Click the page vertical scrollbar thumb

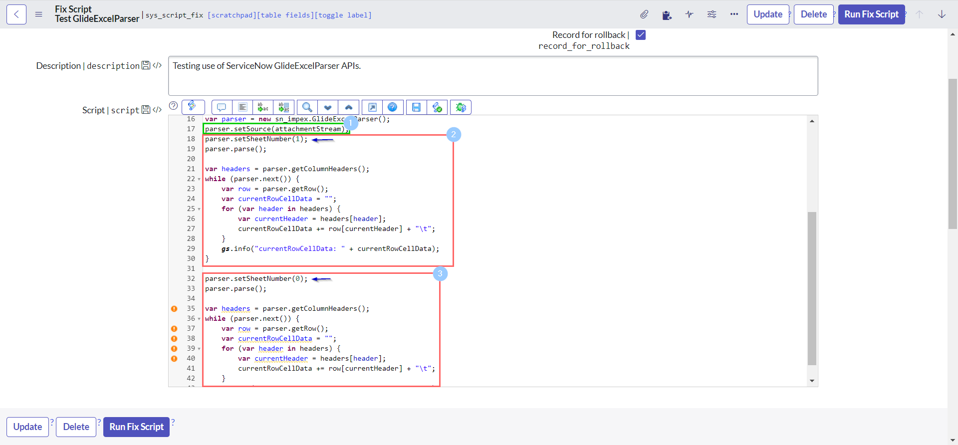point(953,154)
